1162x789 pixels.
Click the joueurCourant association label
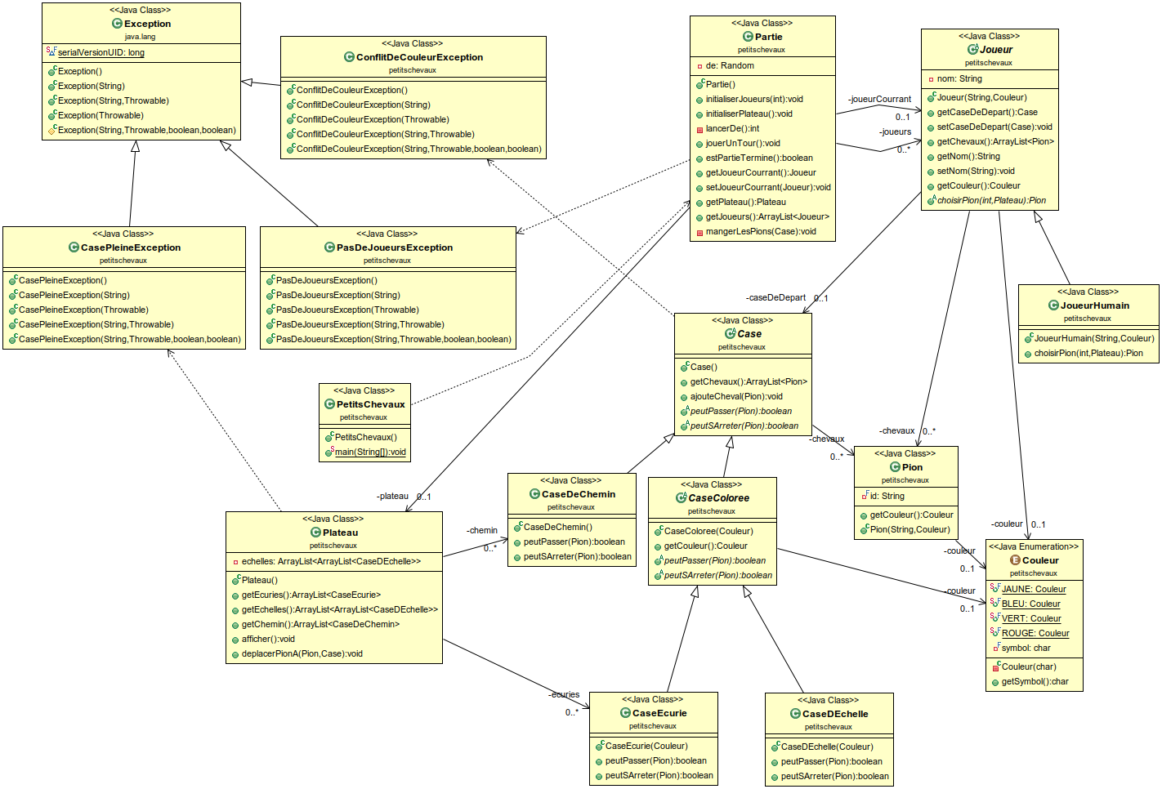(879, 99)
